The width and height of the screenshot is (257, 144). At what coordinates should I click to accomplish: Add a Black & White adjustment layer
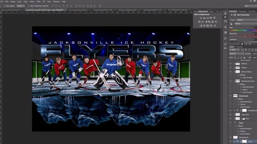206,22
